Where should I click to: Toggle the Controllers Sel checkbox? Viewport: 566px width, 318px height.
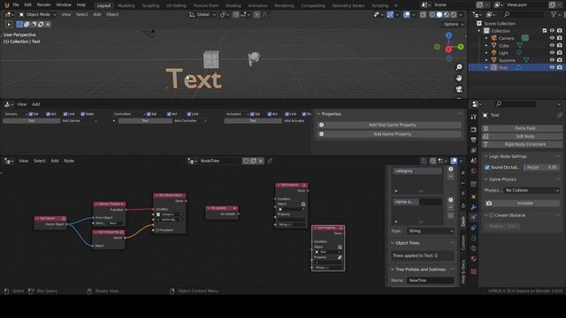149,114
